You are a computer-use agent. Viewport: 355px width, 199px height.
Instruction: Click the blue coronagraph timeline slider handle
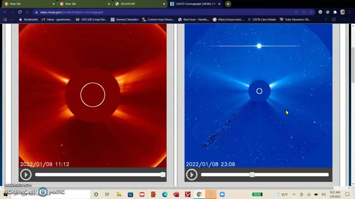[x=252, y=174]
